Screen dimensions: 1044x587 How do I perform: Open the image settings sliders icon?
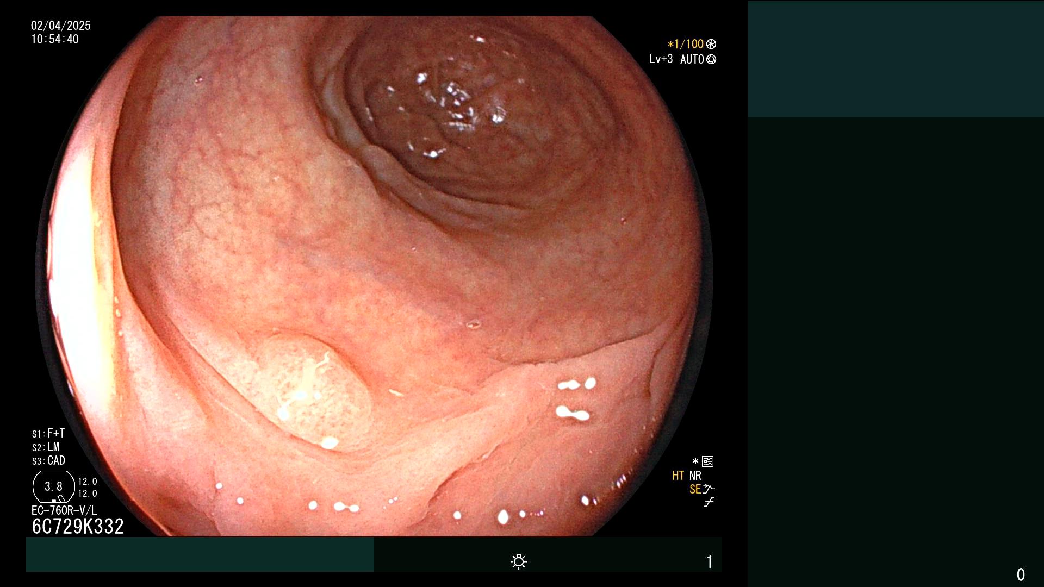pos(707,461)
